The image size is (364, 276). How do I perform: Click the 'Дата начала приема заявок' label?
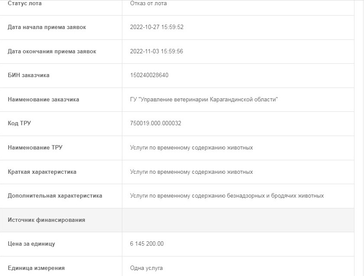[47, 27]
